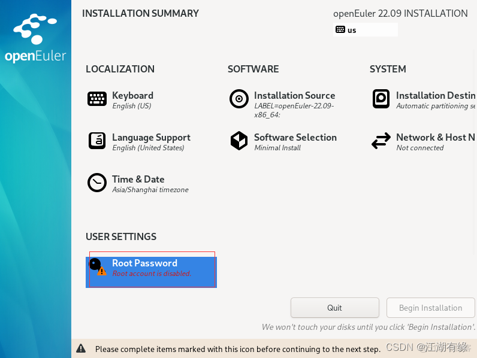This screenshot has height=358, width=477.
Task: Click the openEuler logo in the sidebar
Action: pos(35,38)
